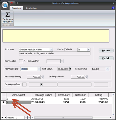Open the quick access toolbar customize arrow
This screenshot has height=120, width=116.
pos(17,3)
